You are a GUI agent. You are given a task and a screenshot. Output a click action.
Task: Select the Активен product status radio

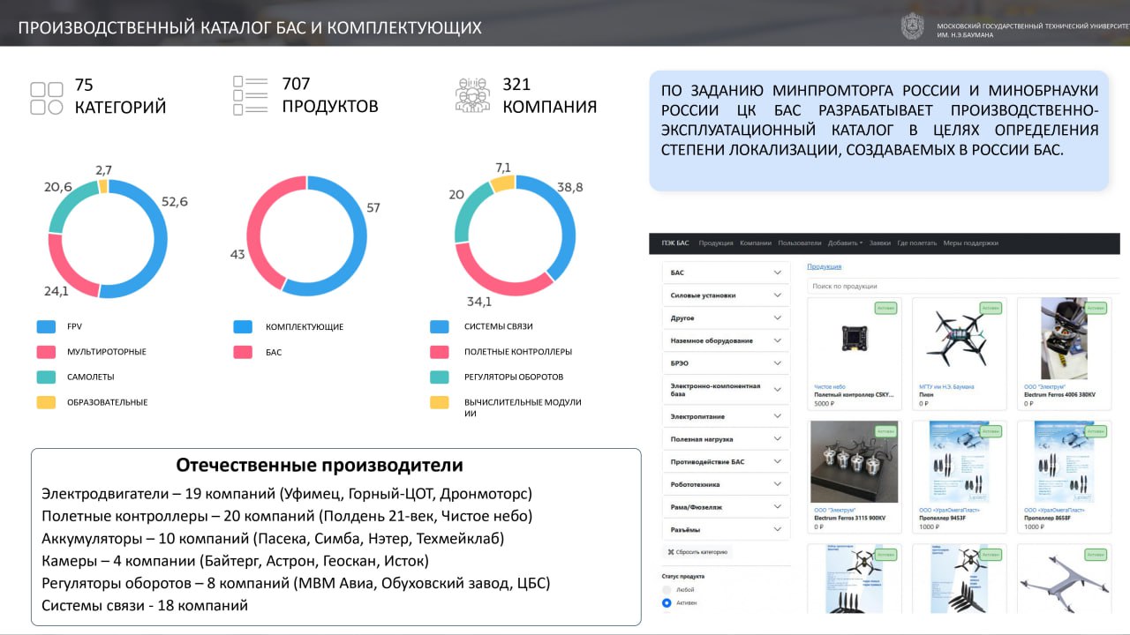[667, 602]
